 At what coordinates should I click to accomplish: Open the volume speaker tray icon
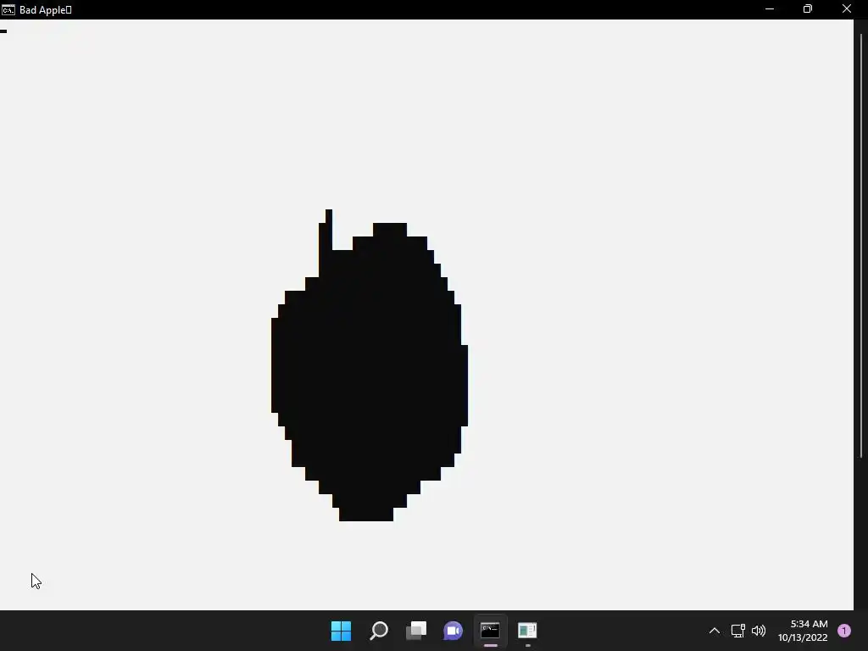(x=759, y=631)
